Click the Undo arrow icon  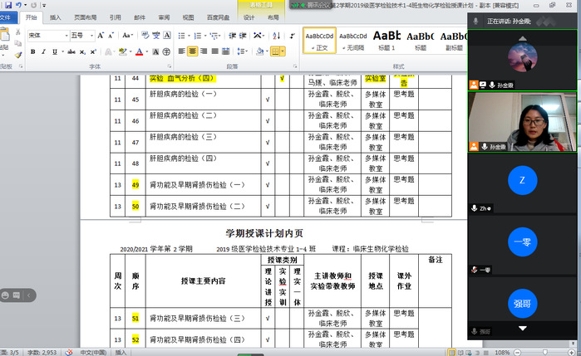pos(18,5)
